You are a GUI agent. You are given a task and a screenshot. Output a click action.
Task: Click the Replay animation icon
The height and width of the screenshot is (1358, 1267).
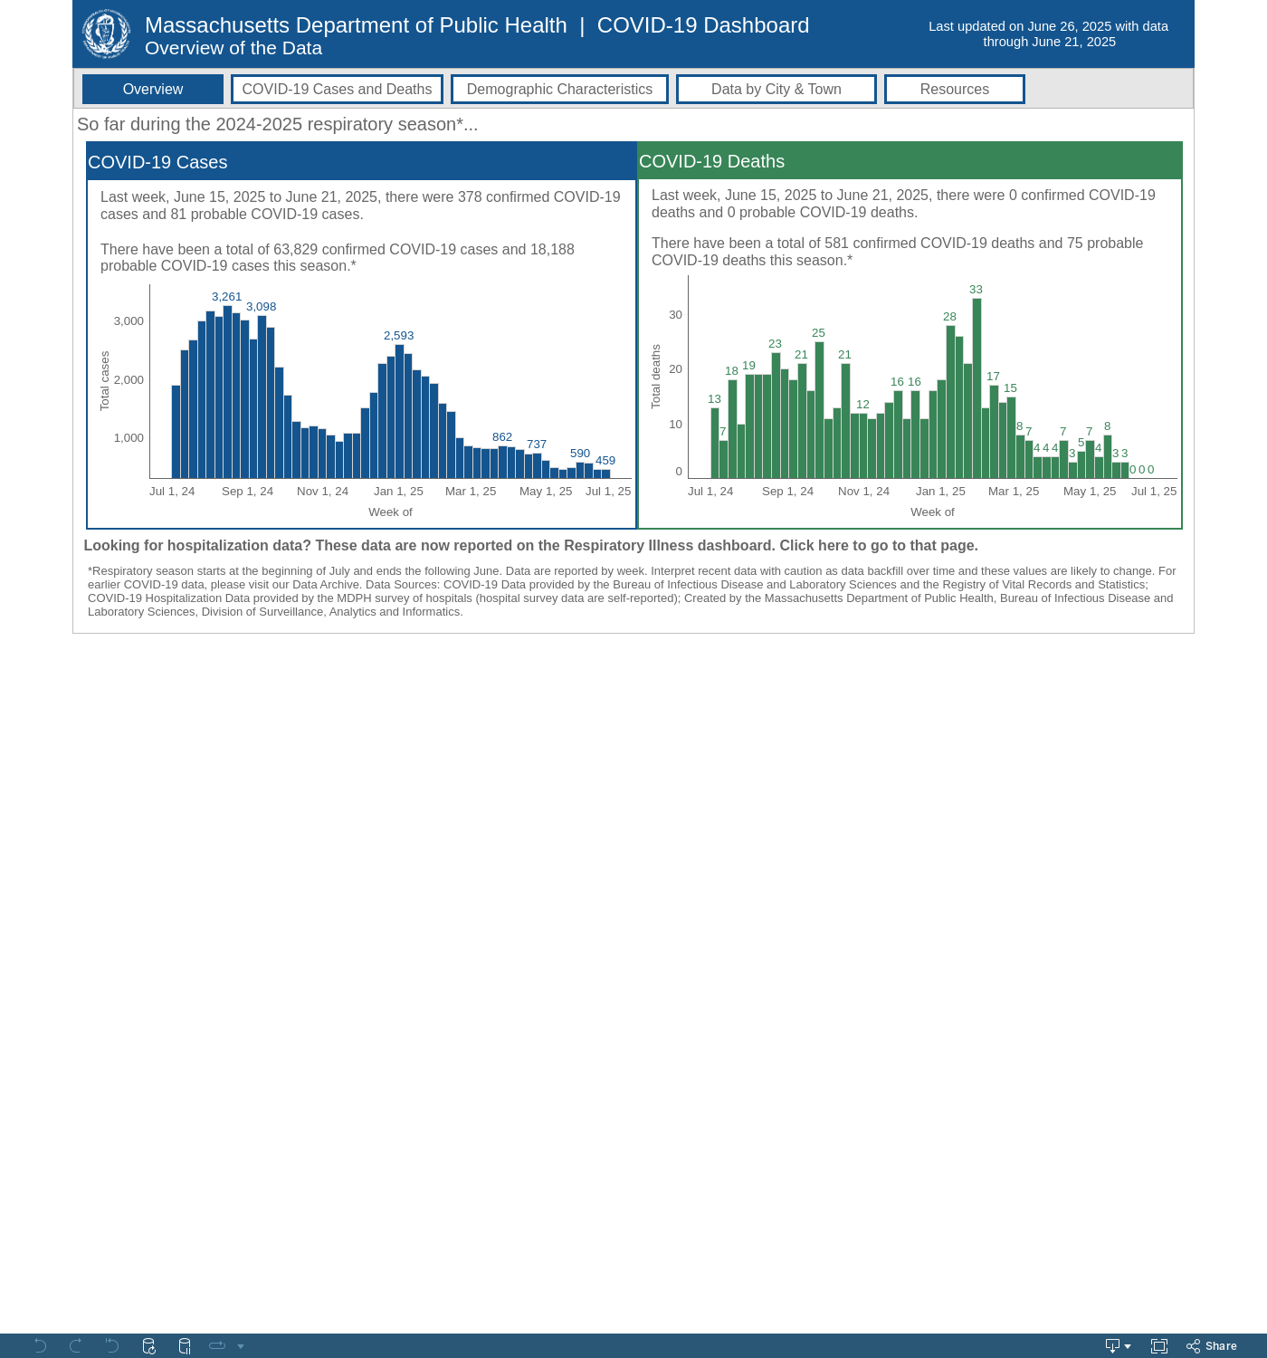pos(217,1346)
